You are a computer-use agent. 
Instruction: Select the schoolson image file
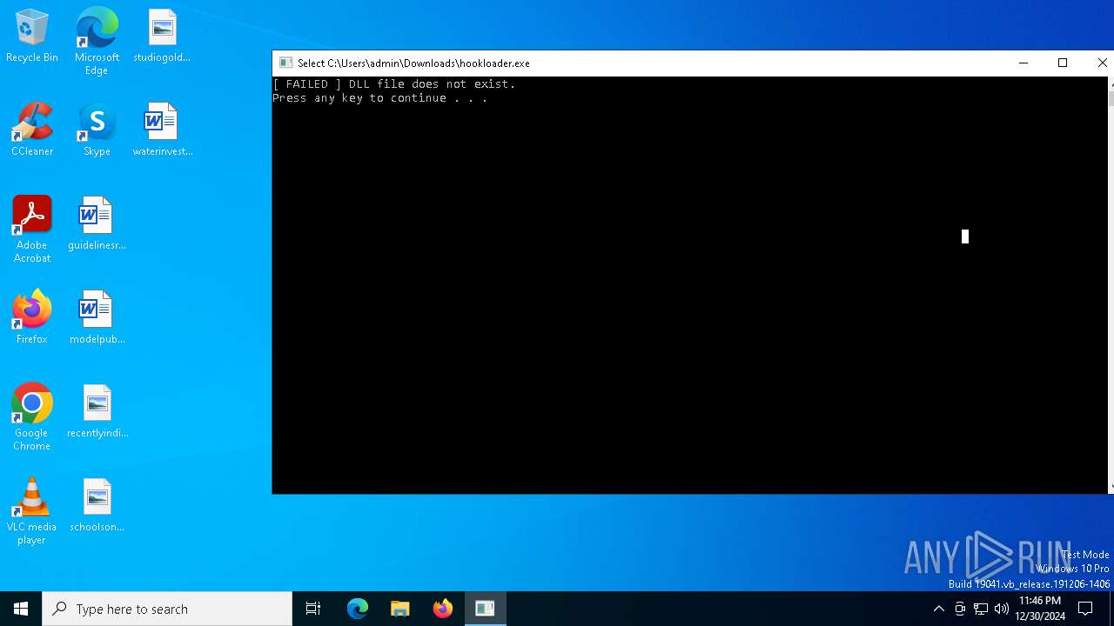pos(97,506)
